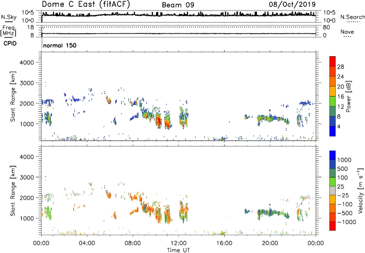
Task: Click "10^5" on the N.Search axis
Action: 329,13
